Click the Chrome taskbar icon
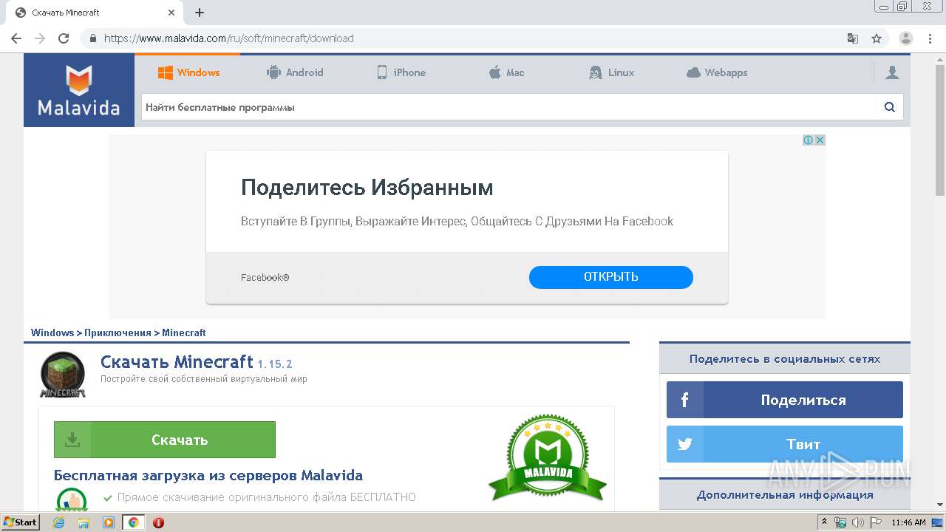946x532 pixels. (133, 522)
